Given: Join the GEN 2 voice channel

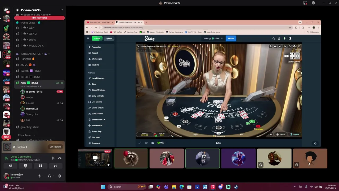Looking at the screenshot, I should click(x=39, y=34).
